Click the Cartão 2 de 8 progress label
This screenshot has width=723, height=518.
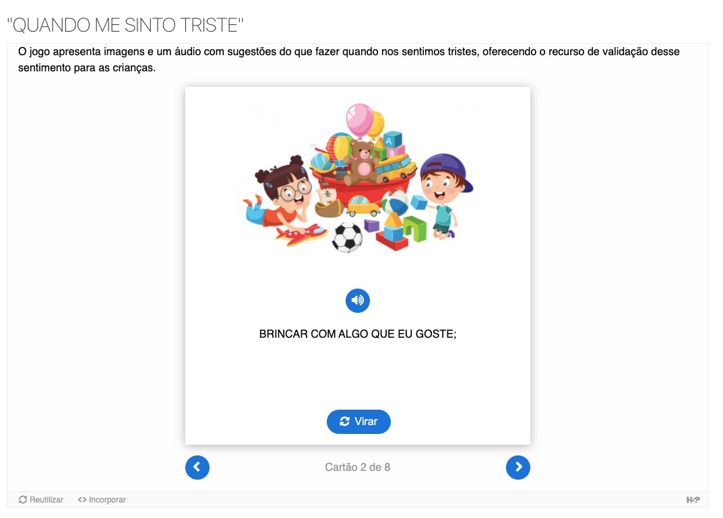tap(357, 468)
